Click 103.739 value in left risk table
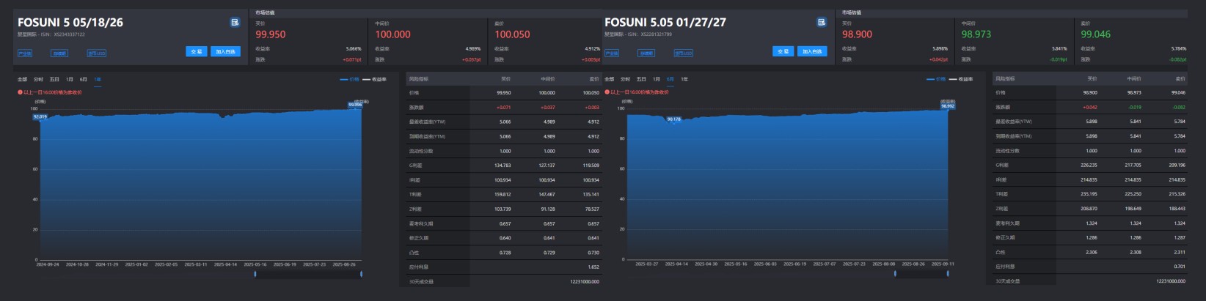 pos(503,209)
